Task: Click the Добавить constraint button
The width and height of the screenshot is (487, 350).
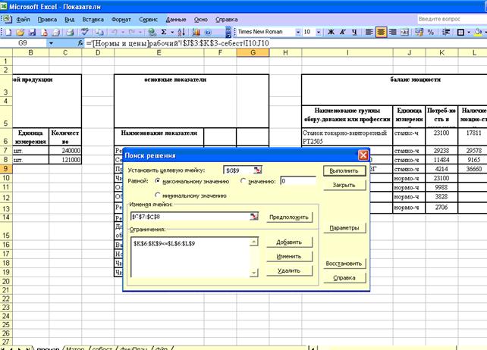Action: pos(289,242)
